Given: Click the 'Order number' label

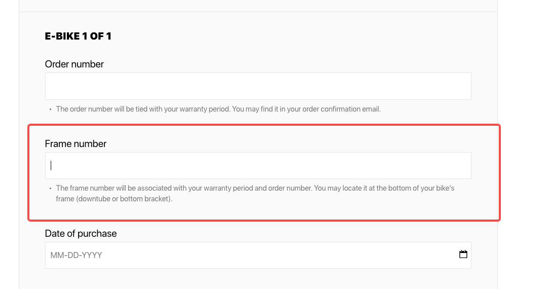Looking at the screenshot, I should (x=75, y=64).
